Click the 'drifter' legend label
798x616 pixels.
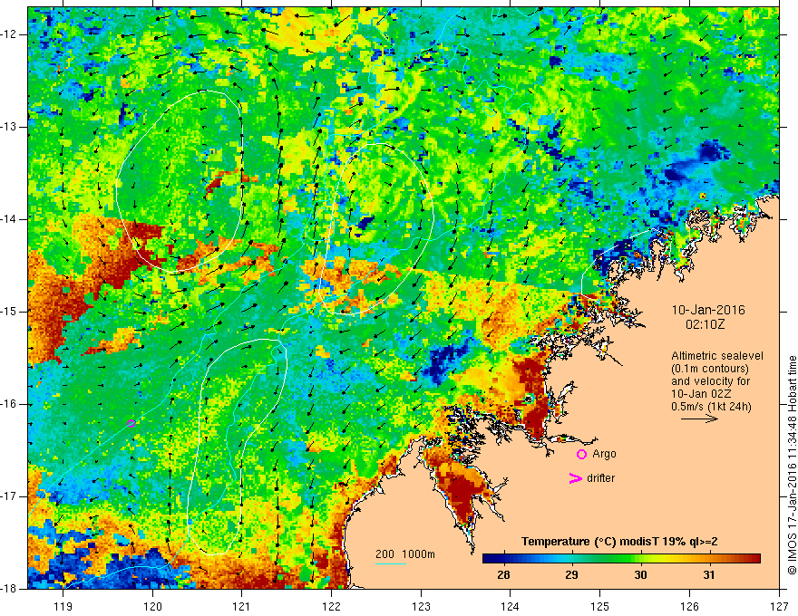600,478
